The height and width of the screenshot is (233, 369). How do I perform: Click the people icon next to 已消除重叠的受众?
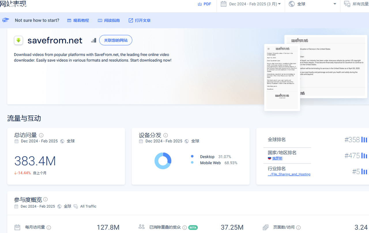(142, 227)
